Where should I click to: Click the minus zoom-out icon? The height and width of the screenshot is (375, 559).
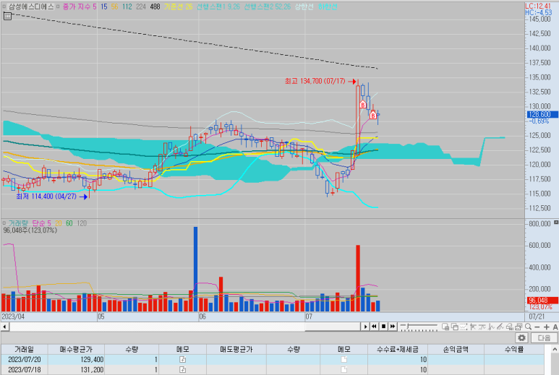(537, 327)
